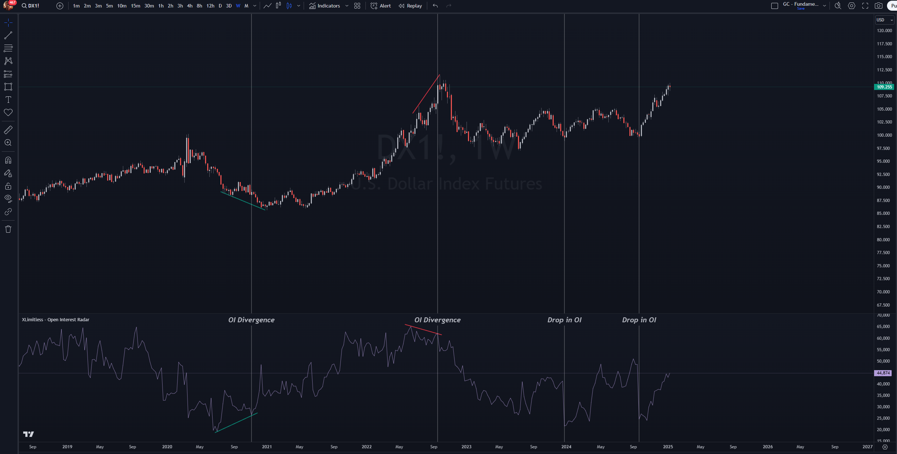Click the zoom in tool
897x454 pixels.
[x=8, y=143]
